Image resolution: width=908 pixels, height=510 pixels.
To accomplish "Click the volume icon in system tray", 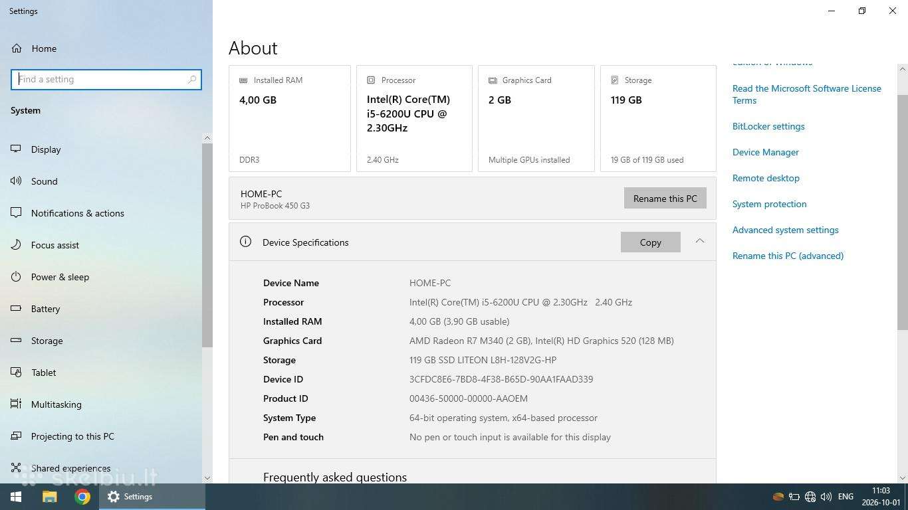I will 826,497.
